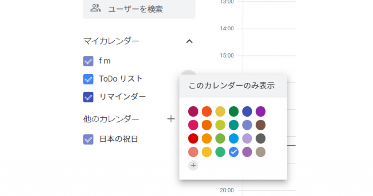The height and width of the screenshot is (196, 373).
Task: Add a custom color with the plus button
Action: (x=193, y=165)
